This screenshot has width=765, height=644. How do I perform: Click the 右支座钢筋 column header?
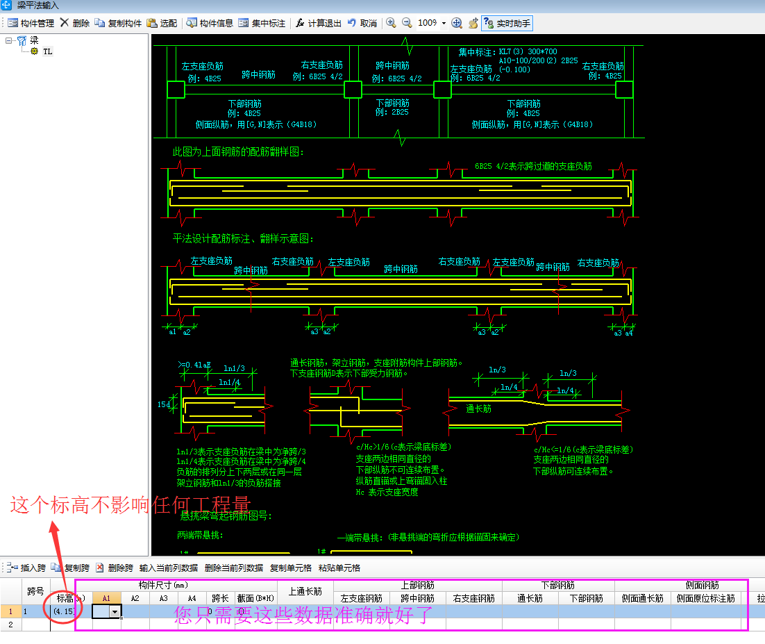[473, 598]
